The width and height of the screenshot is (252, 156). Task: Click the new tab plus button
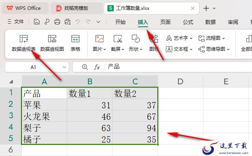(x=206, y=8)
